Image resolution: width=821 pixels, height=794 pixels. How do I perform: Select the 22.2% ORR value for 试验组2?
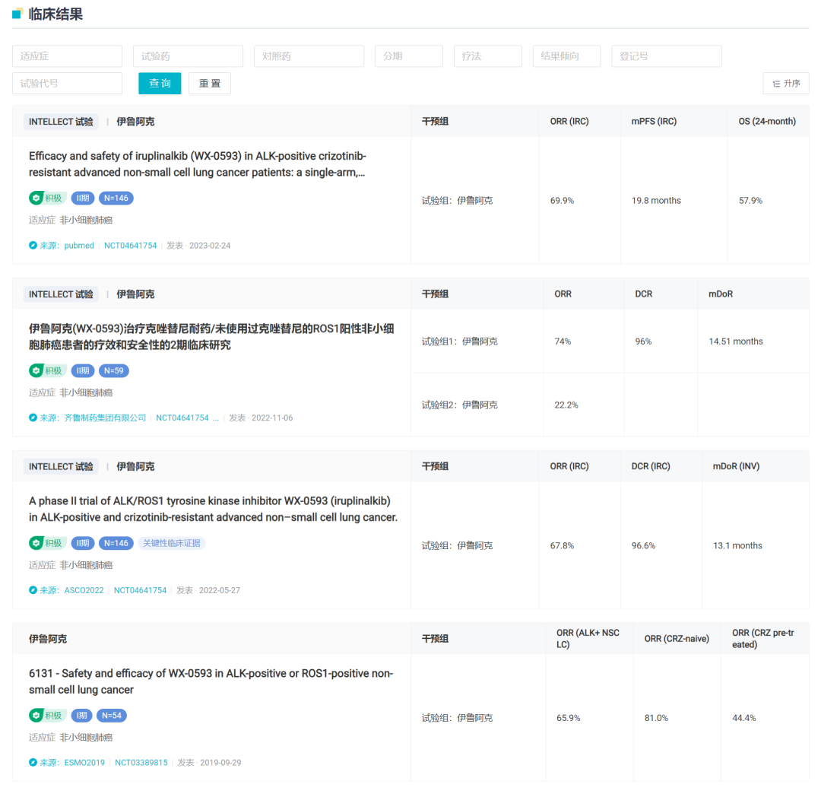(566, 405)
